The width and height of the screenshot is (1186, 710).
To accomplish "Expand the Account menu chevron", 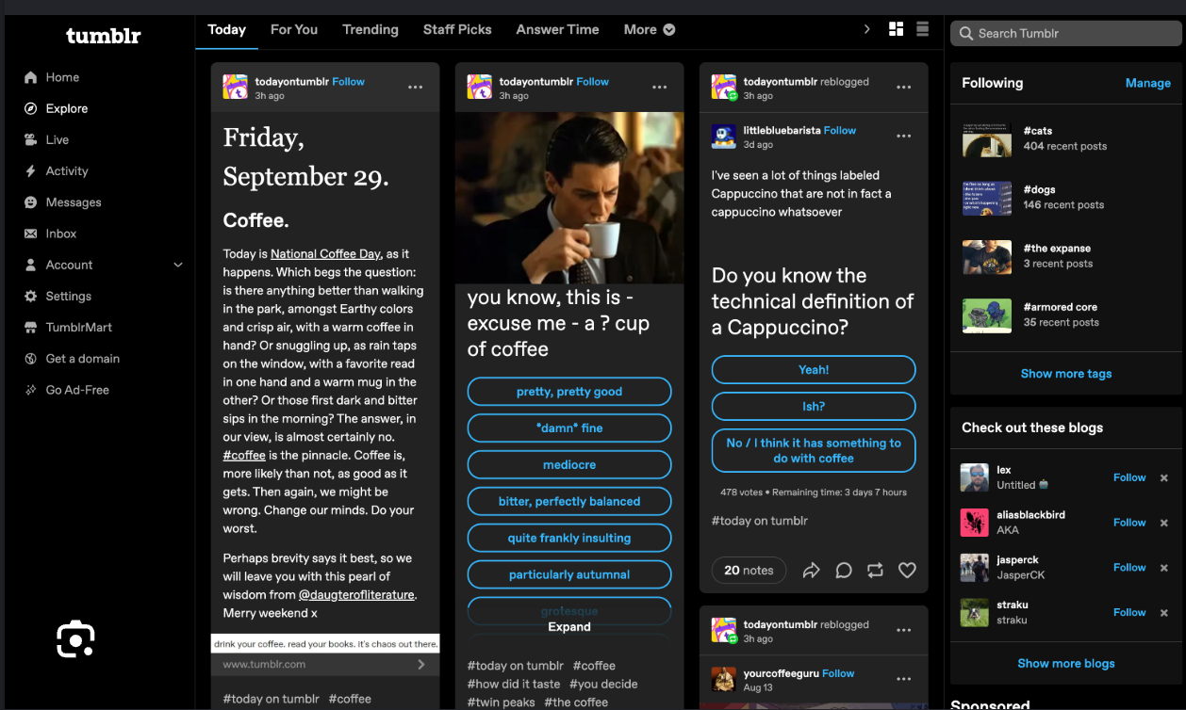I will point(178,265).
